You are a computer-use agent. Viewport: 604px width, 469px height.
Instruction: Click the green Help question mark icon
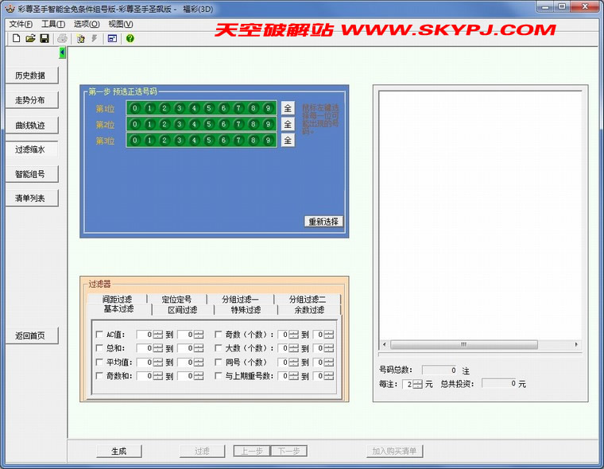click(x=130, y=38)
